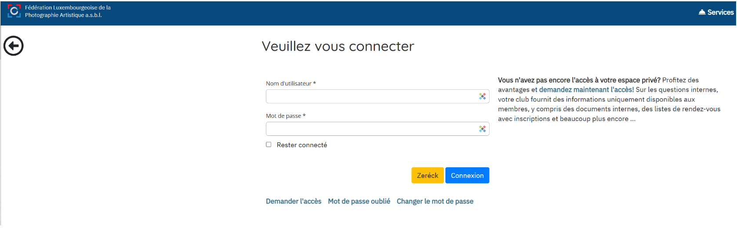Screen dimensions: 737x230
Task: Open the Services menu
Action: (x=720, y=12)
